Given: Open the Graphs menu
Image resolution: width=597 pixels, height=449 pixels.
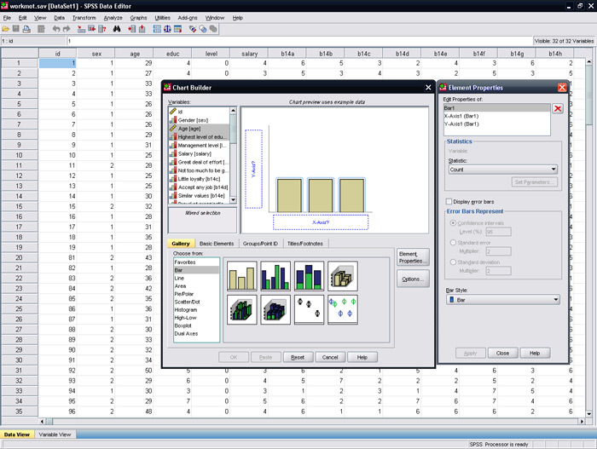Looking at the screenshot, I should tap(138, 18).
